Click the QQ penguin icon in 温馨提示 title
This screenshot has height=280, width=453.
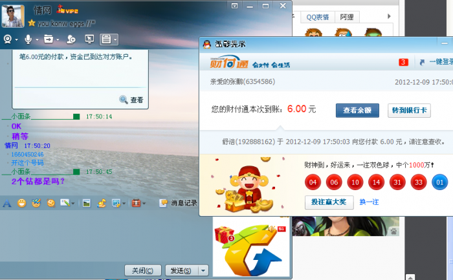[x=207, y=44]
